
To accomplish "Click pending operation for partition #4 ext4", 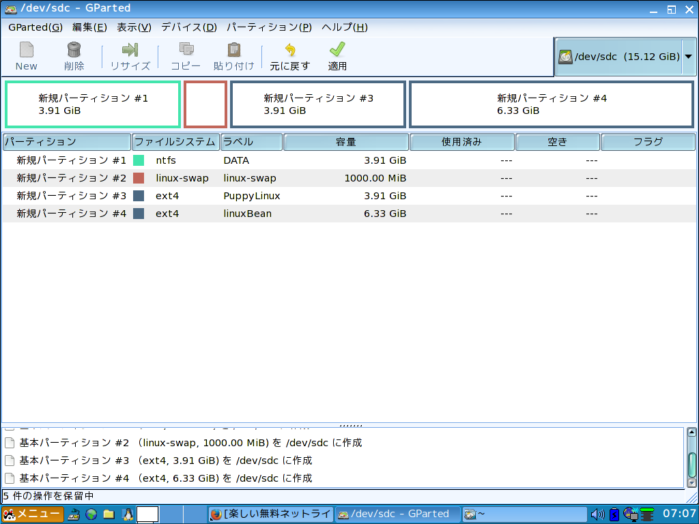I will point(165,478).
